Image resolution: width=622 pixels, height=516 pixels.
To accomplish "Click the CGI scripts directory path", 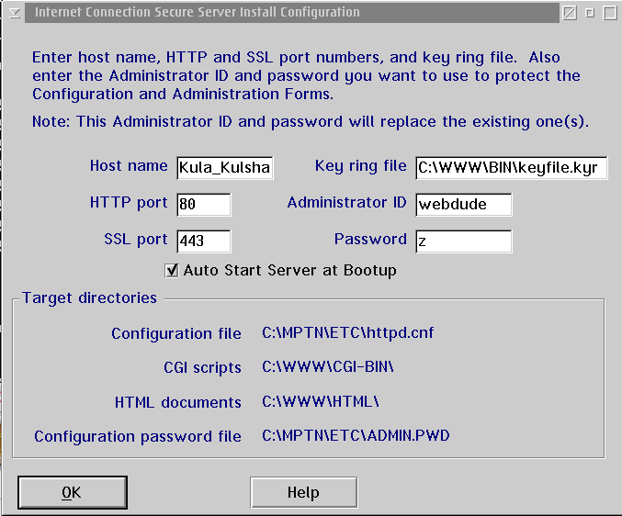I will tap(327, 367).
